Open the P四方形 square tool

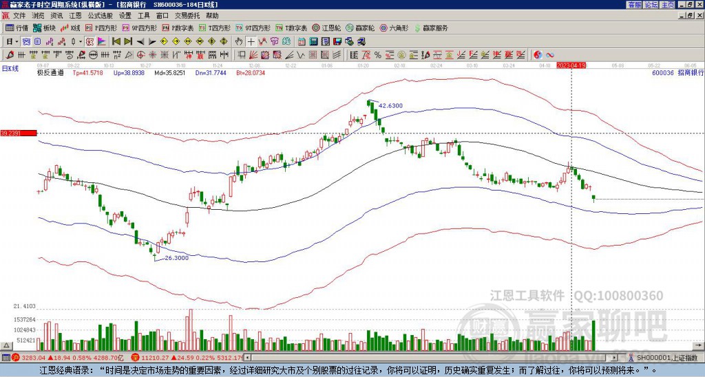click(x=101, y=28)
